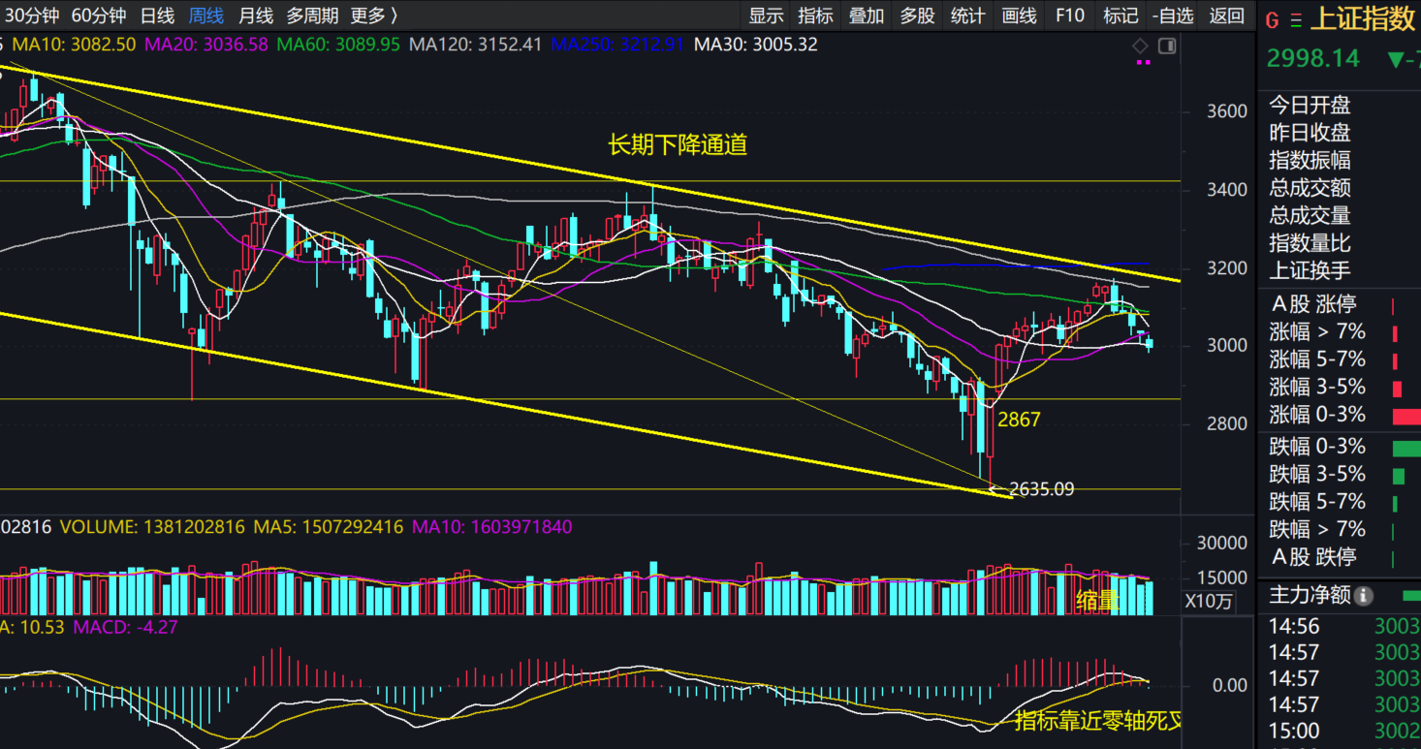This screenshot has width=1421, height=749.
Task: Click the 标记 mark button
Action: pyautogui.click(x=1121, y=16)
